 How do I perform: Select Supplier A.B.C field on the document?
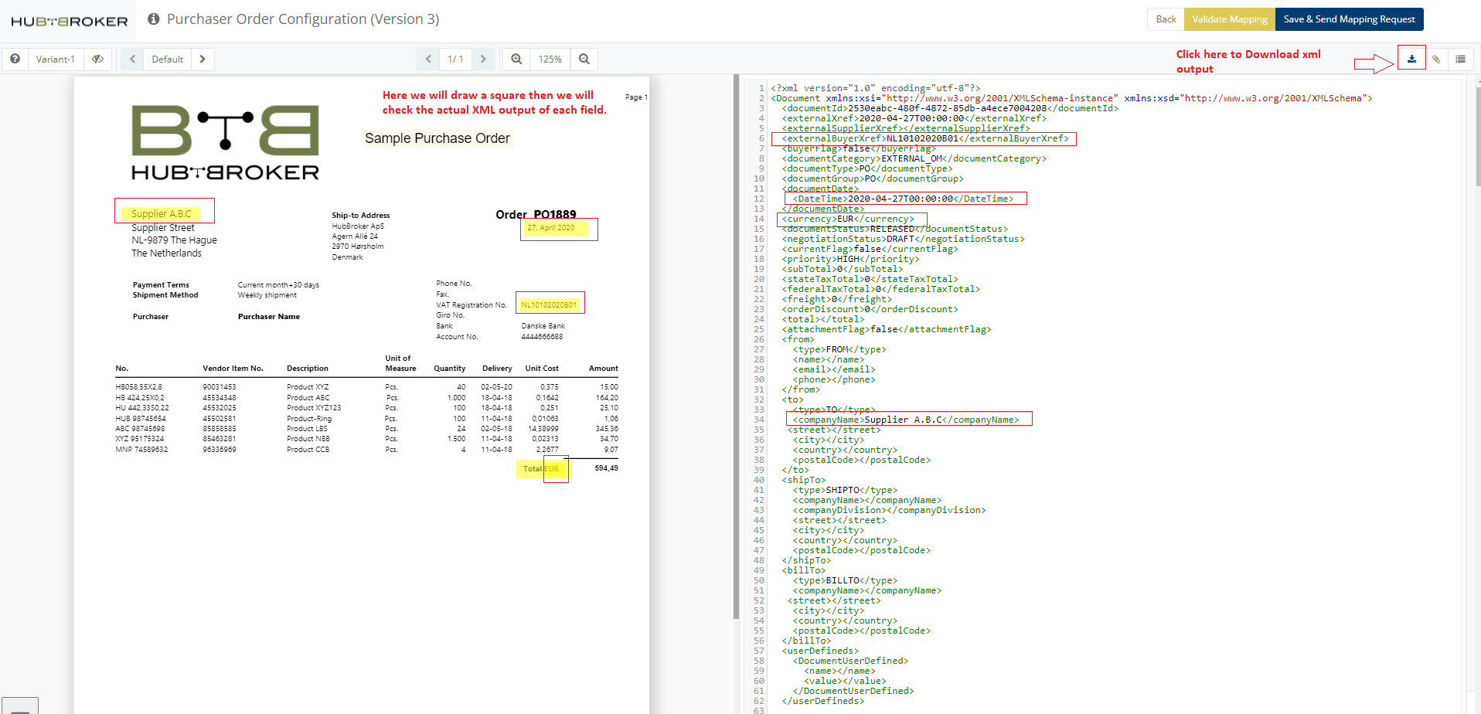click(x=161, y=213)
